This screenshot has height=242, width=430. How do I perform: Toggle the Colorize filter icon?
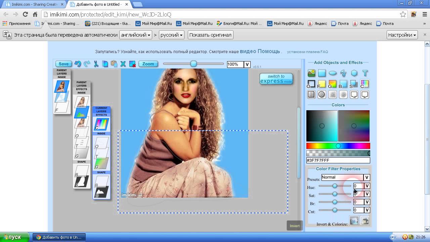[365, 220]
